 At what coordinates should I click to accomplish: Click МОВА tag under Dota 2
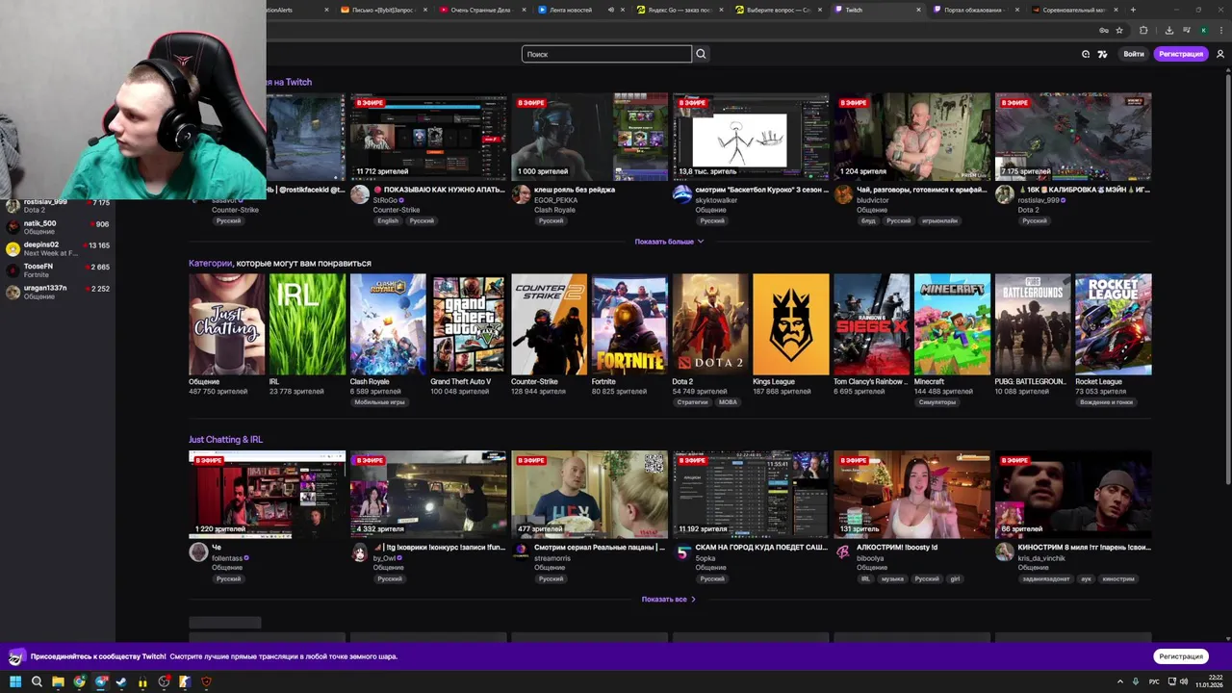pyautogui.click(x=728, y=402)
